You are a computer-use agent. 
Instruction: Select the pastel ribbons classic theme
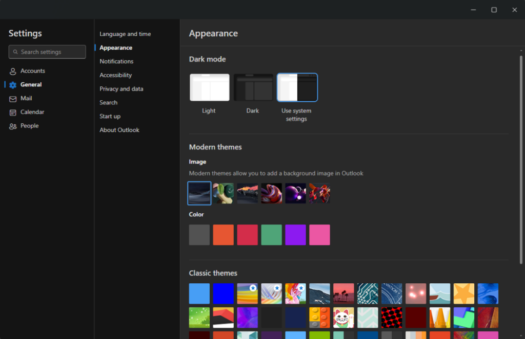(272, 293)
